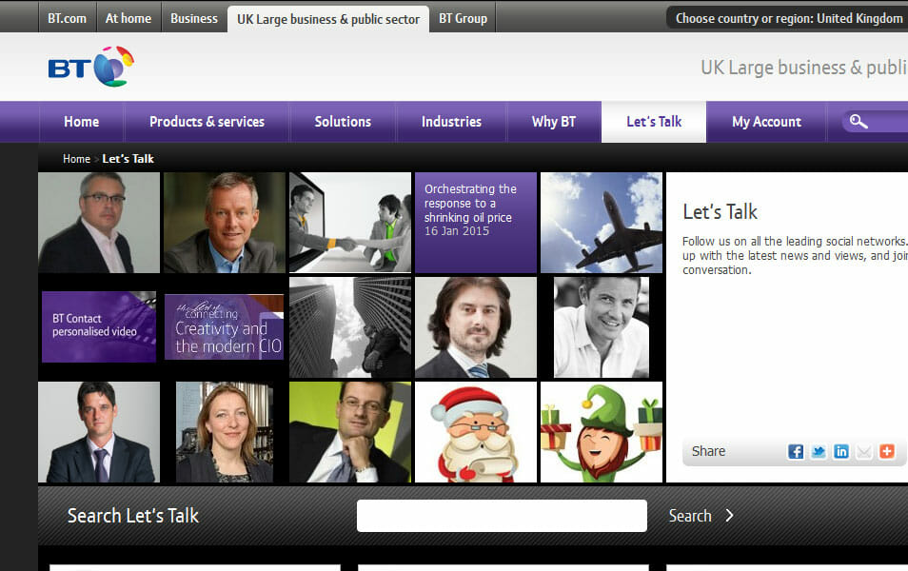Screen dimensions: 908x571
Task: Click the BT logo
Action: pyautogui.click(x=91, y=67)
